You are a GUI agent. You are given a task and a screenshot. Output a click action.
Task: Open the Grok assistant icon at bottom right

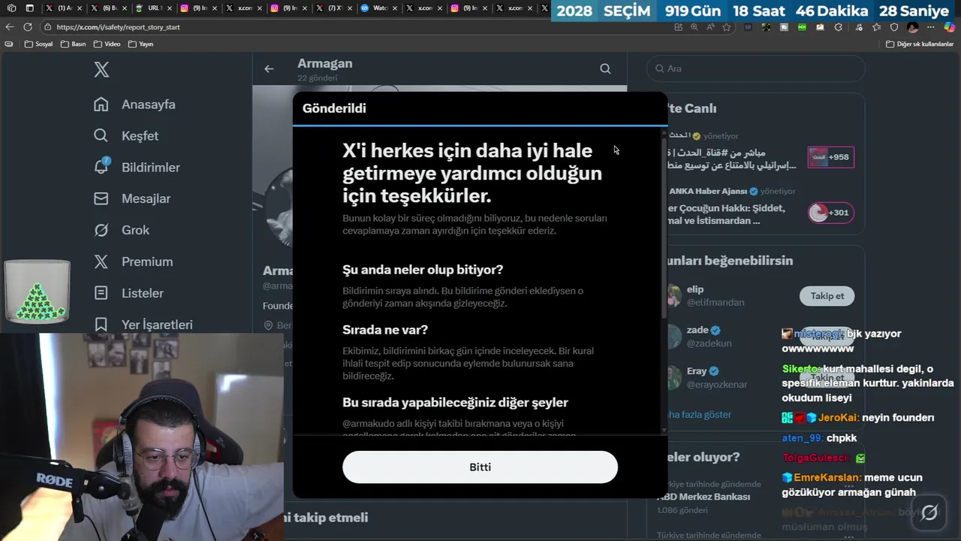pyautogui.click(x=929, y=512)
